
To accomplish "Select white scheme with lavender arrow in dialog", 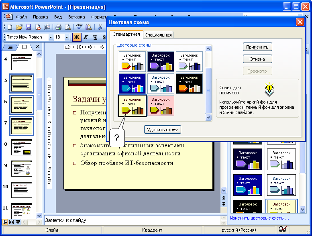I will (189, 61).
